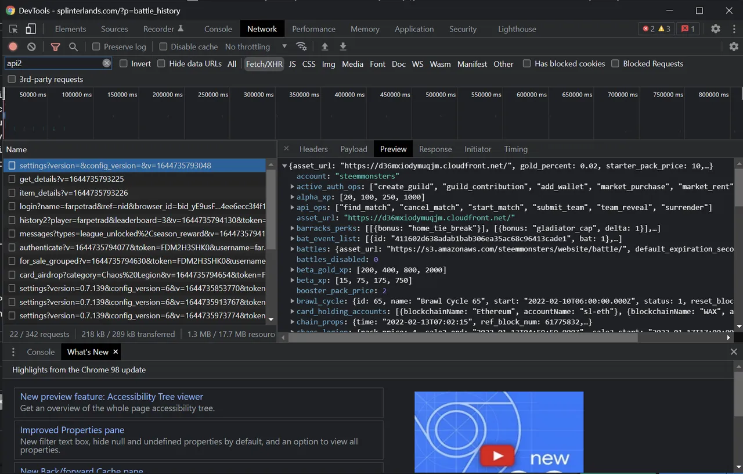The image size is (743, 474).
Task: Expand brawl_cycle object
Action: (x=293, y=301)
